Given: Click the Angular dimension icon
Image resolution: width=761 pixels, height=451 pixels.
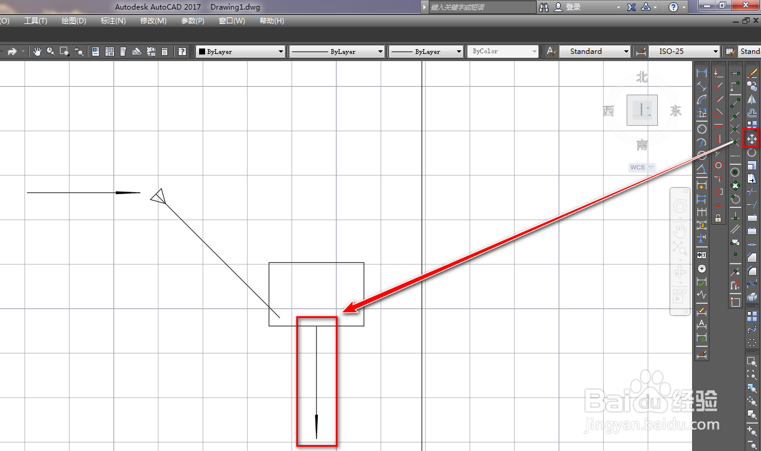Looking at the screenshot, I should pos(702,169).
